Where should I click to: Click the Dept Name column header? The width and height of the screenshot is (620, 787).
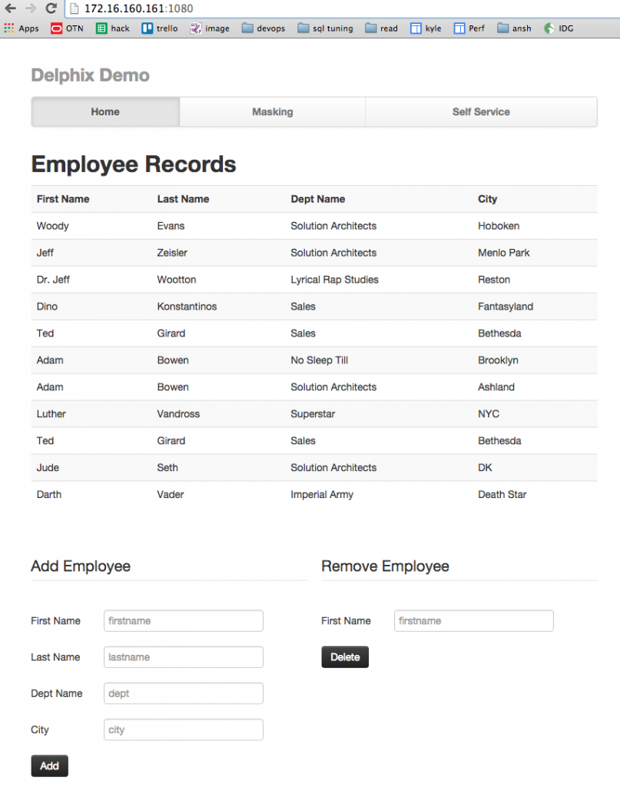[x=317, y=199]
